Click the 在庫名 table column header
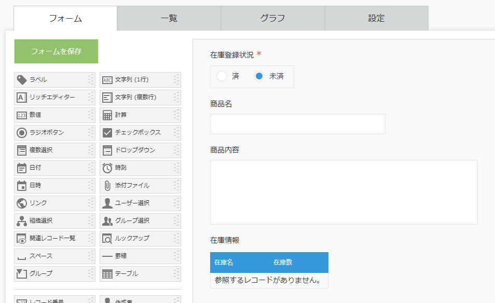Image resolution: width=495 pixels, height=303 pixels. [224, 263]
